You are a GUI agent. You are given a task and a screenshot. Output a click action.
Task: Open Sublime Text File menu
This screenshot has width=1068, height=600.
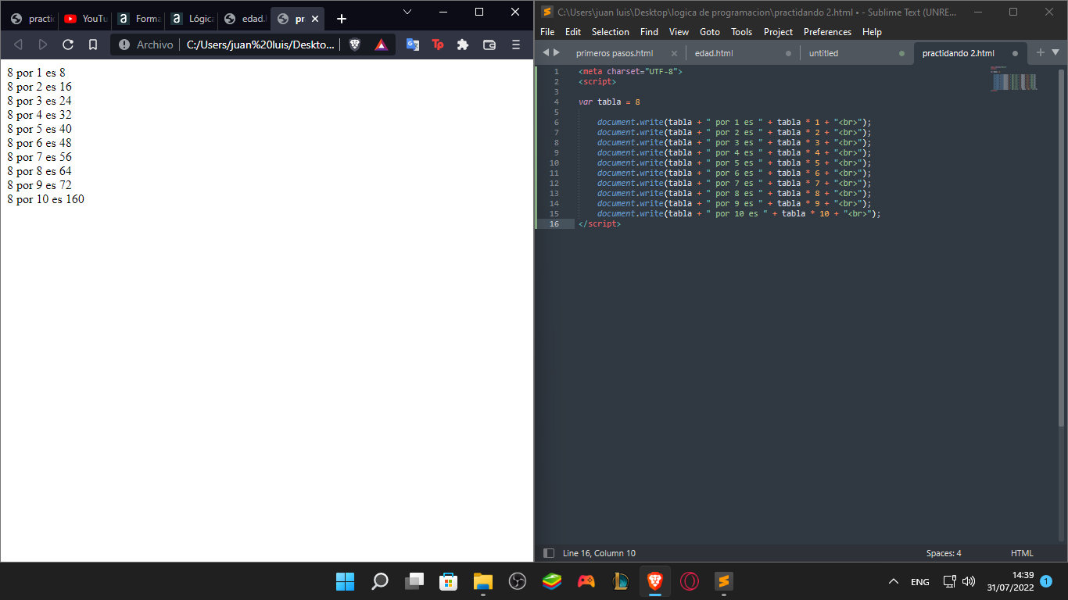547,32
